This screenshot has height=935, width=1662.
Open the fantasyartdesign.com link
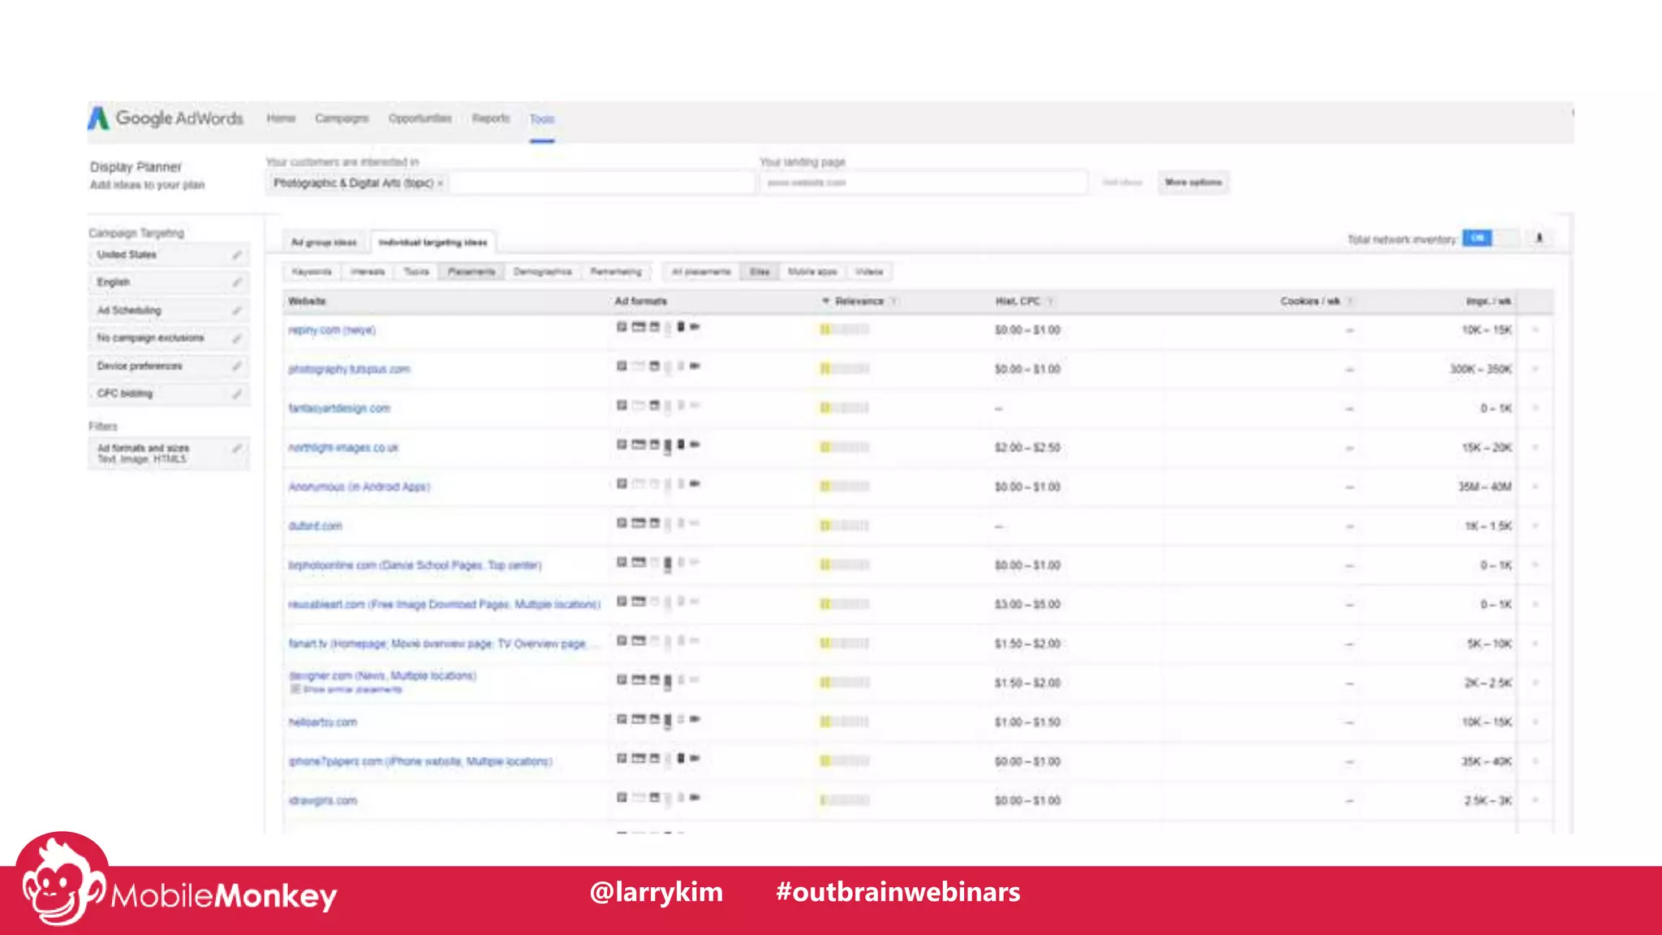339,408
